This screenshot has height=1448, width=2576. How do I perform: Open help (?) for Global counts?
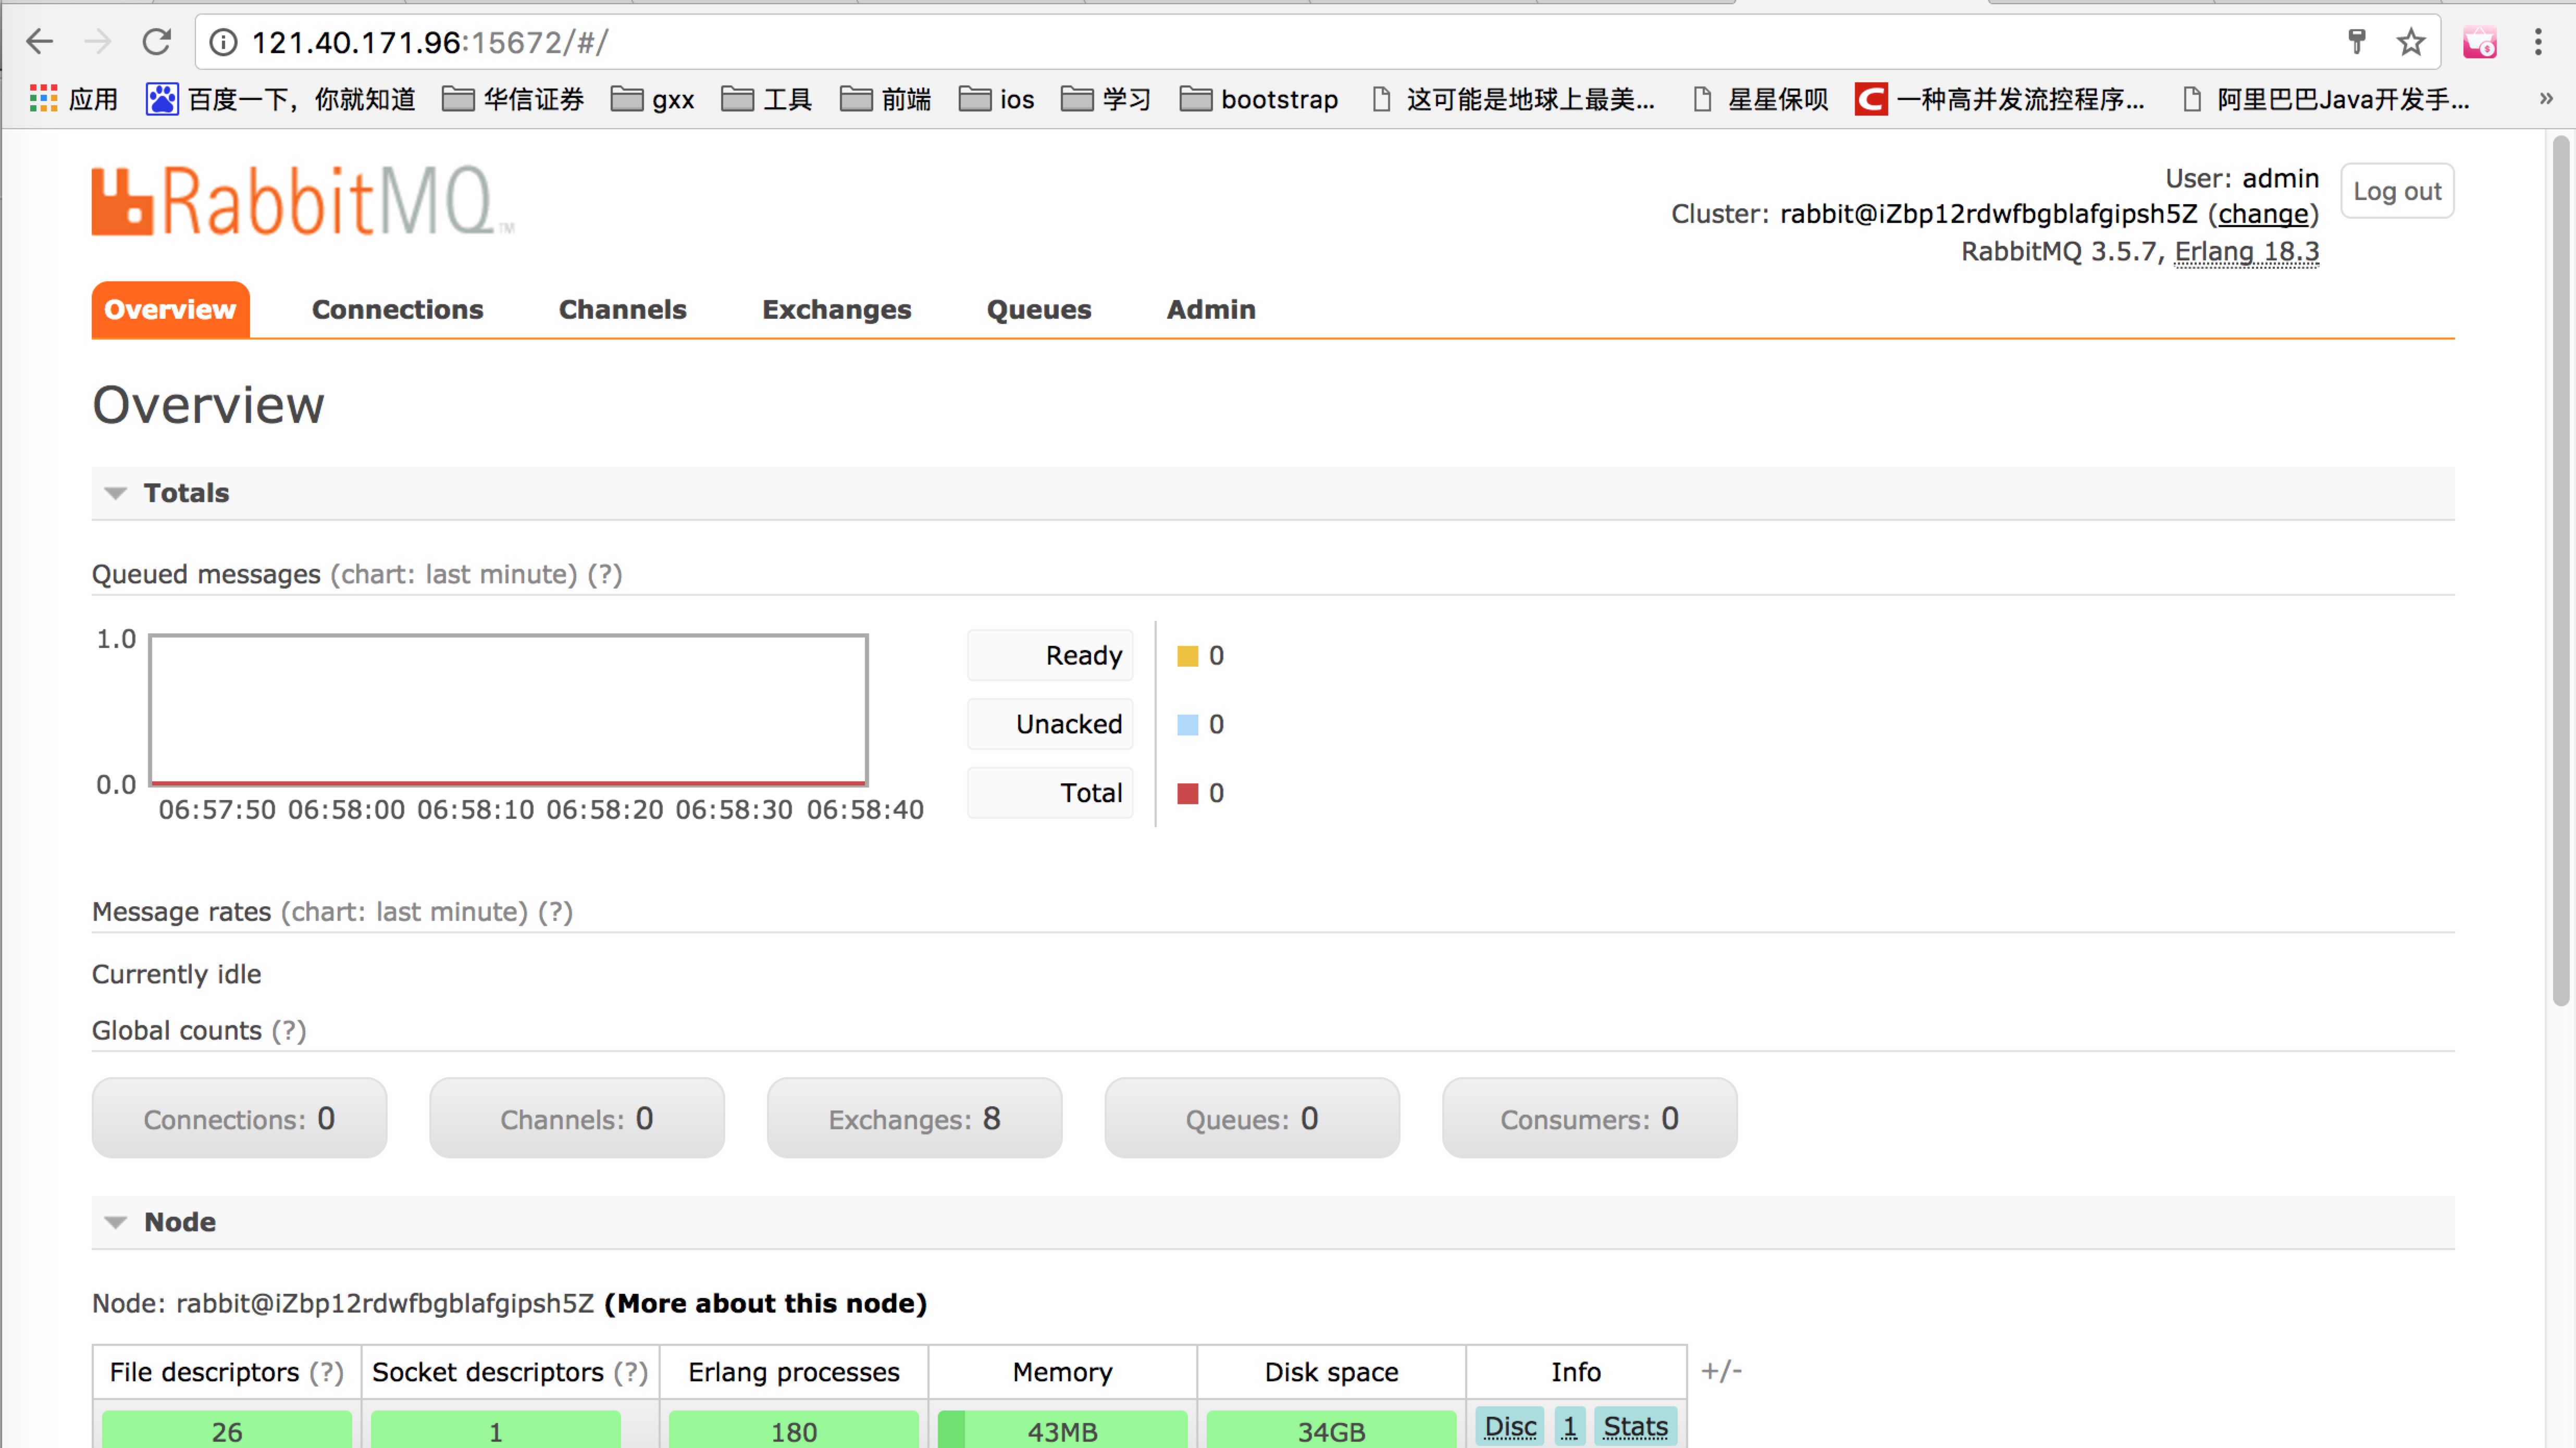pyautogui.click(x=288, y=1031)
